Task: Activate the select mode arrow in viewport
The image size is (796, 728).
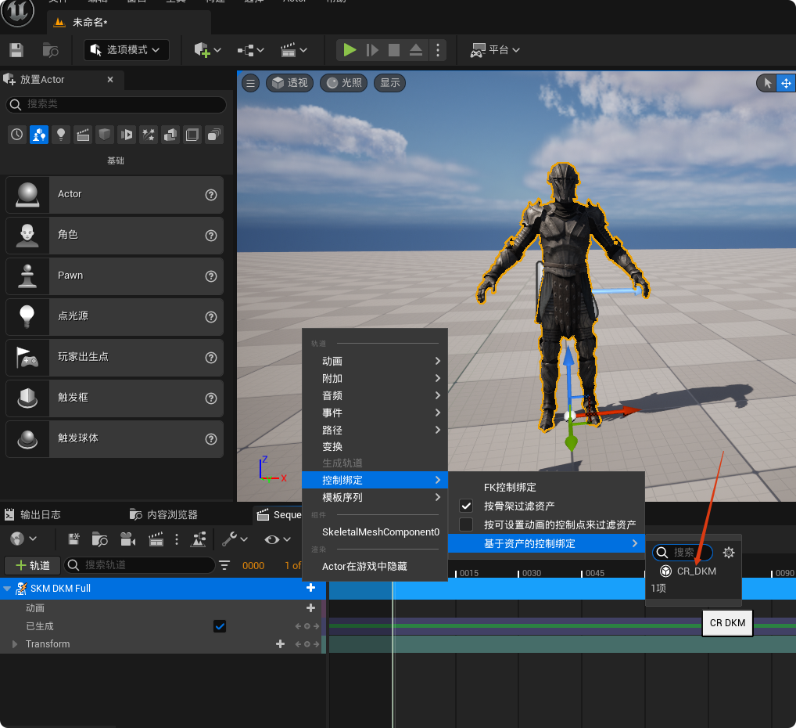Action: [x=767, y=83]
